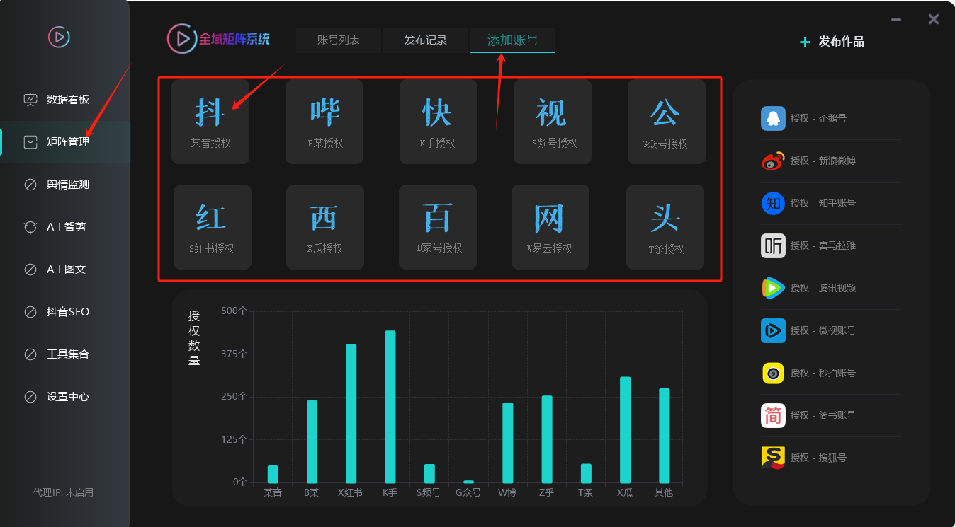Click 授权 - 新浪微博 link
955x527 pixels.
pyautogui.click(x=823, y=161)
